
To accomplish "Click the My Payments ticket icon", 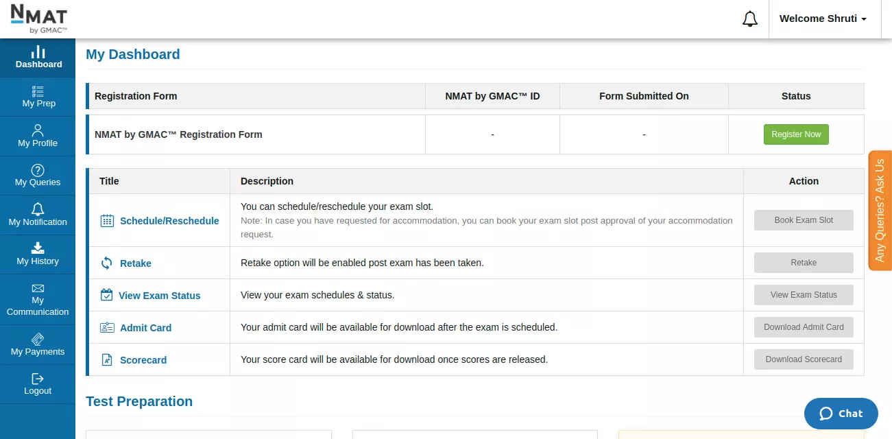I will point(38,339).
